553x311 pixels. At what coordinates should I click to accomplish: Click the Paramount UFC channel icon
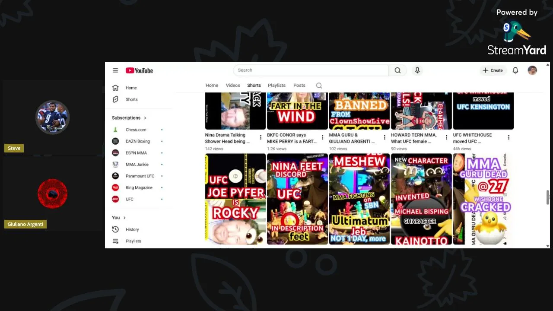[115, 176]
